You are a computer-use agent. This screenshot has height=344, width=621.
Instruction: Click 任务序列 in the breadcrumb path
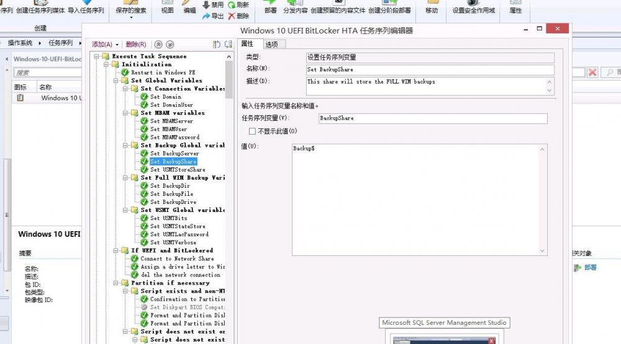(61, 43)
